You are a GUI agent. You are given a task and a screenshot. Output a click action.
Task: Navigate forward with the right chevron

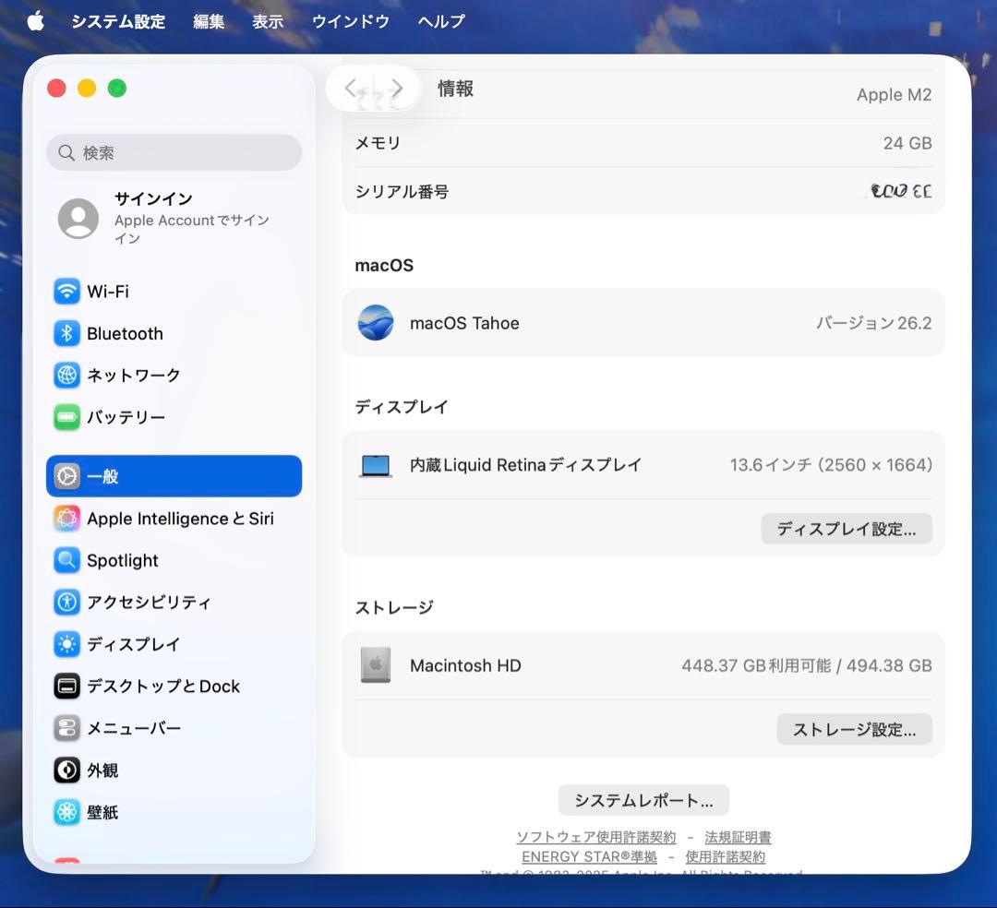397,88
